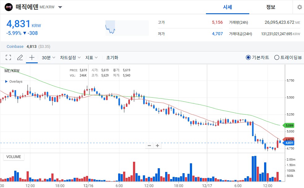Enter fullscreen chart mode
304x188 pixels.
click(x=8, y=57)
